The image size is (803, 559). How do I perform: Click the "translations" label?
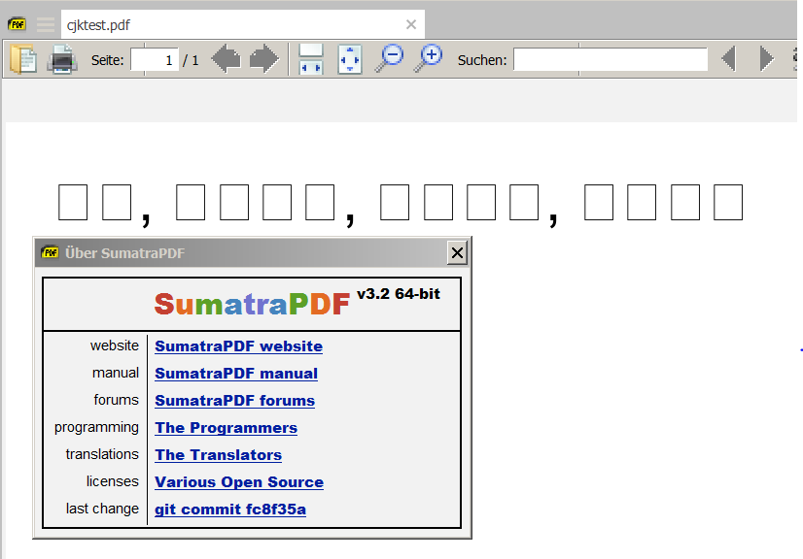point(102,454)
